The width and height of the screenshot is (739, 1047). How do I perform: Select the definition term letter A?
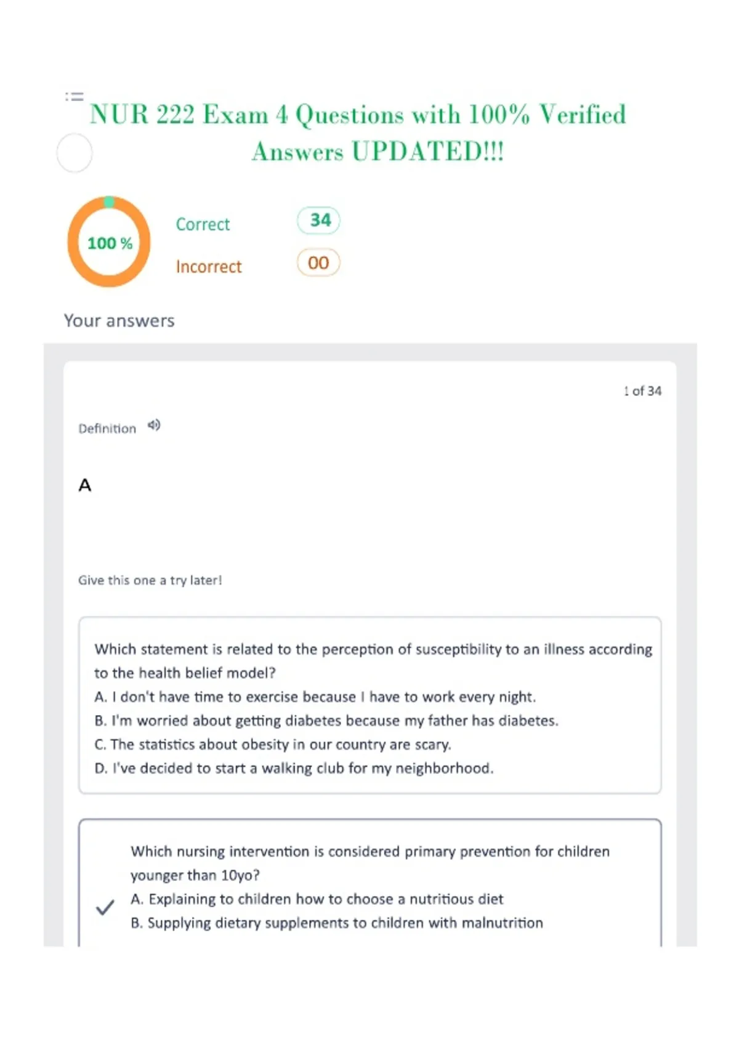[85, 485]
